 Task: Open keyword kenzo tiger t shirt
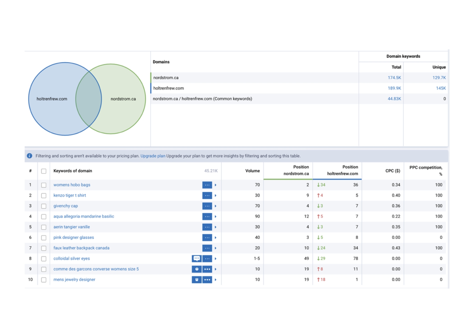point(70,195)
